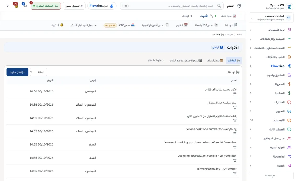This screenshot has height=181, width=296.
Task: Click the search magnifier icon
Action: [x=219, y=6]
